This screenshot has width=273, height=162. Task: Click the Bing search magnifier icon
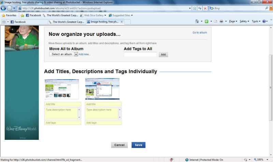click(266, 8)
